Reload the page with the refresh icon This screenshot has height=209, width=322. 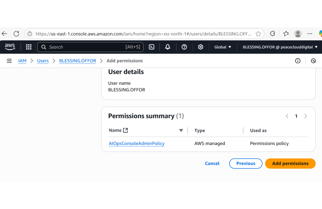16,34
